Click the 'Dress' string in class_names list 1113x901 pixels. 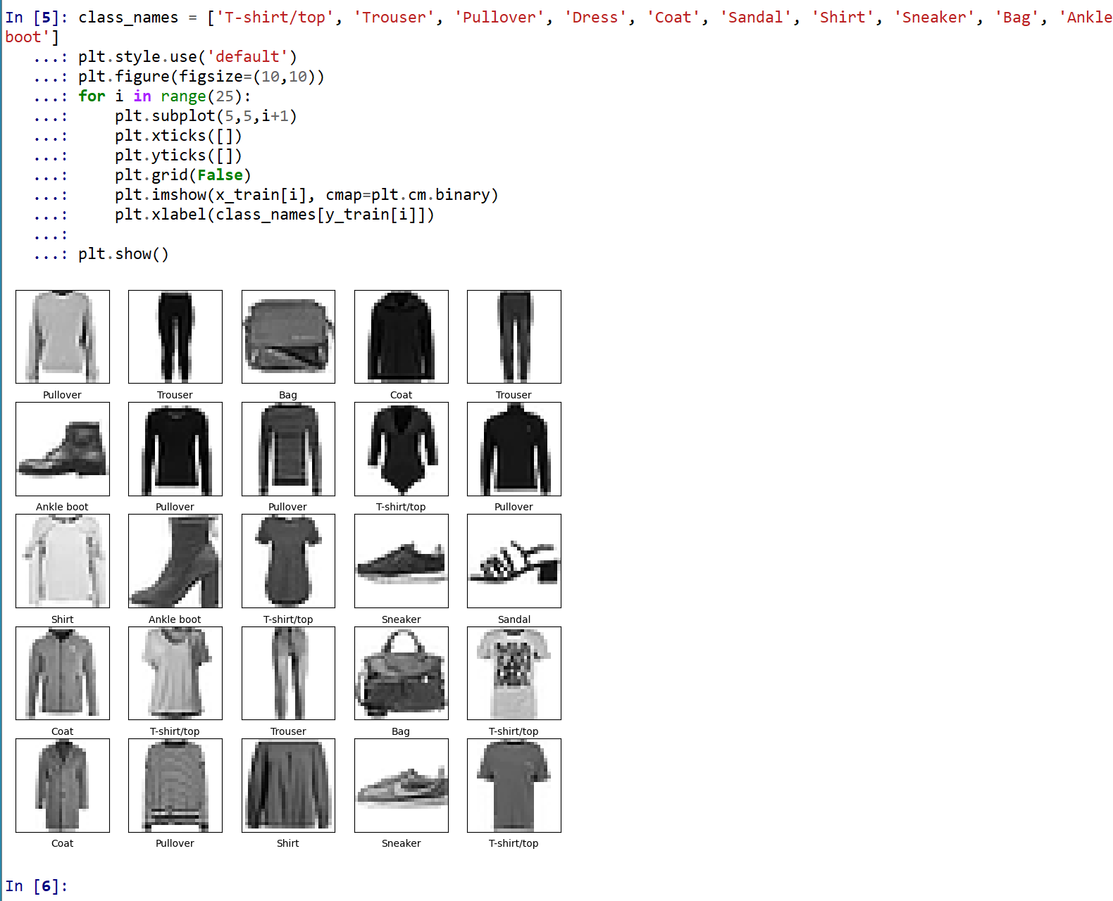coord(595,17)
